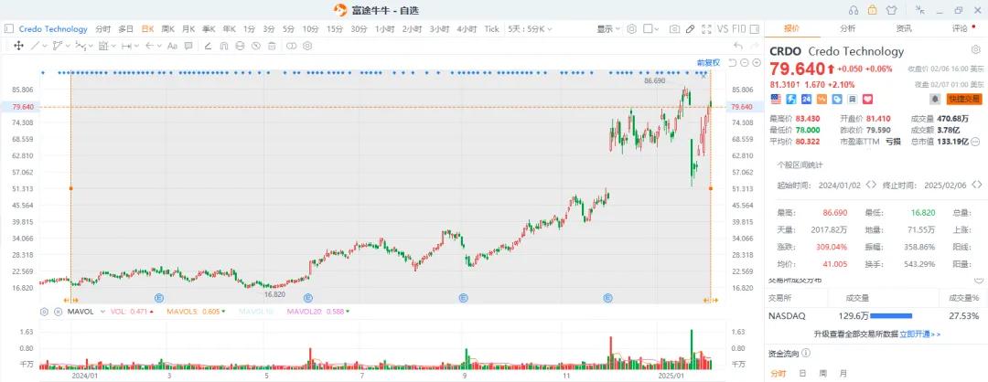Click the Credo Technology name in toolbar
The image size is (988, 382).
click(x=53, y=29)
